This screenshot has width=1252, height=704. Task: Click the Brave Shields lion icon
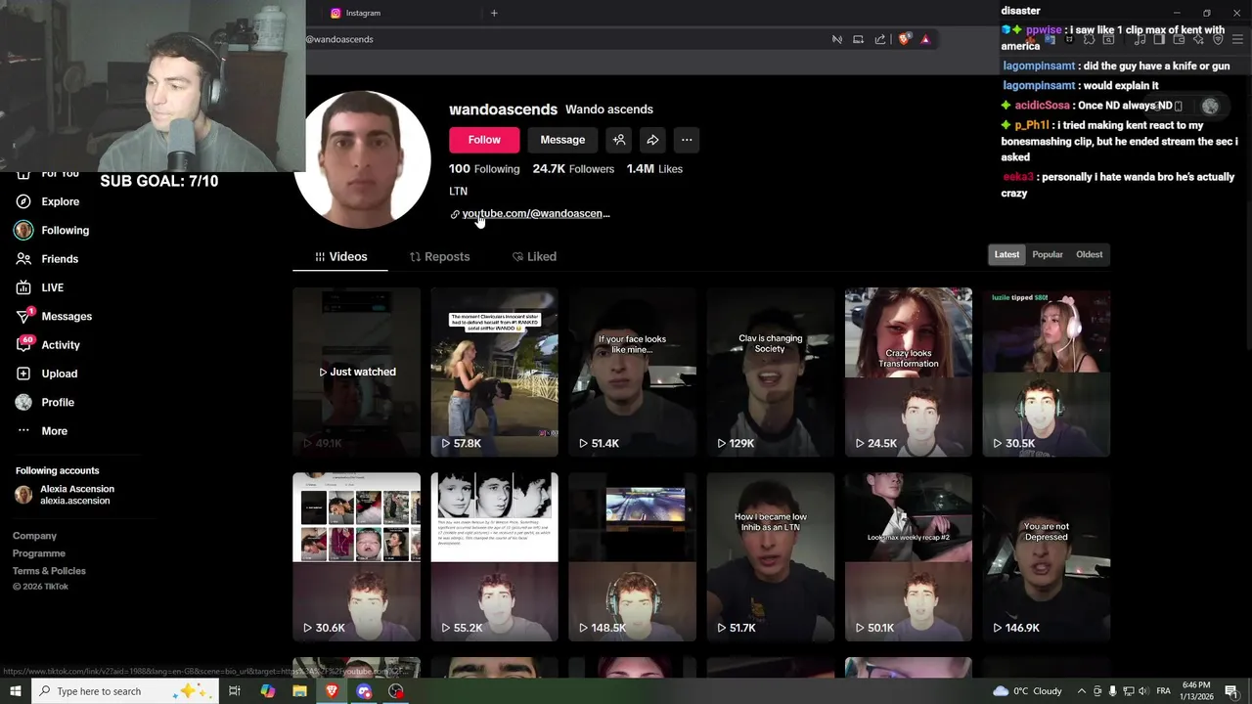point(905,39)
